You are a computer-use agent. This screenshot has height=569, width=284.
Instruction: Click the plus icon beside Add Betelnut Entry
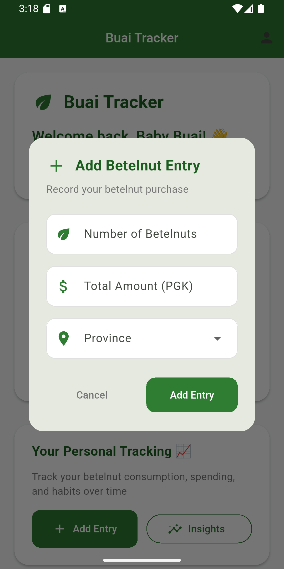tap(56, 166)
